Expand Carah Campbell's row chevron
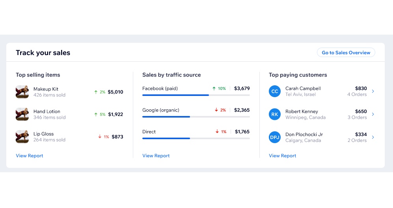 click(373, 91)
